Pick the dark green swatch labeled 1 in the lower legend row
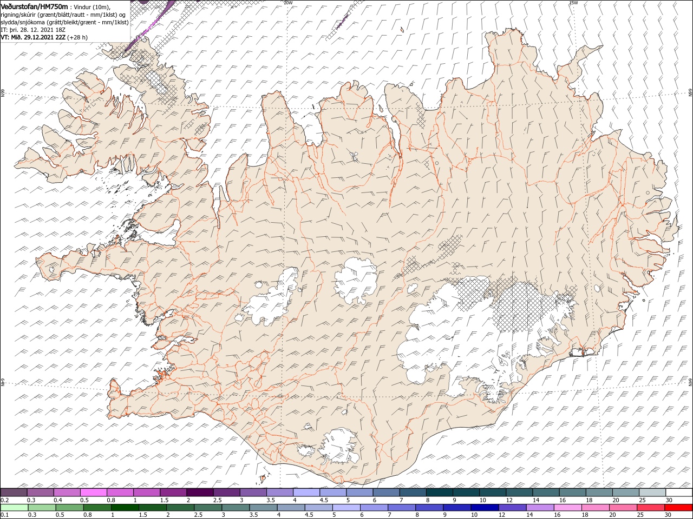693x519 pixels. (125, 508)
